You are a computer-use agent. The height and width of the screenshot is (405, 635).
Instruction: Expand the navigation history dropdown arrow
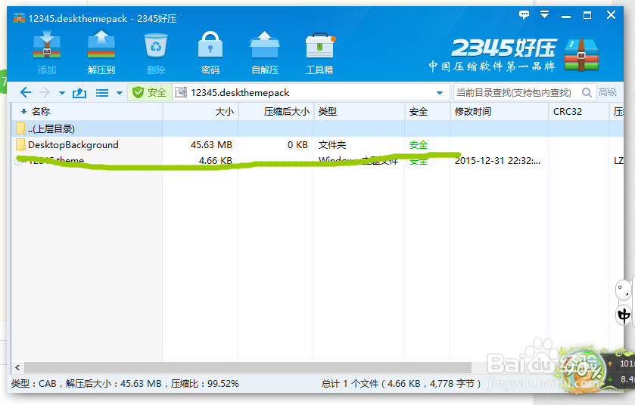tap(62, 93)
